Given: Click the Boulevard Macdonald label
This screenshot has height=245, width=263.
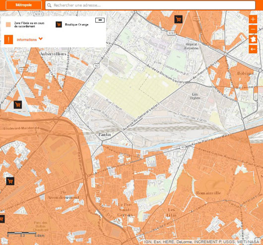Looking at the screenshot, I should 21,128.
